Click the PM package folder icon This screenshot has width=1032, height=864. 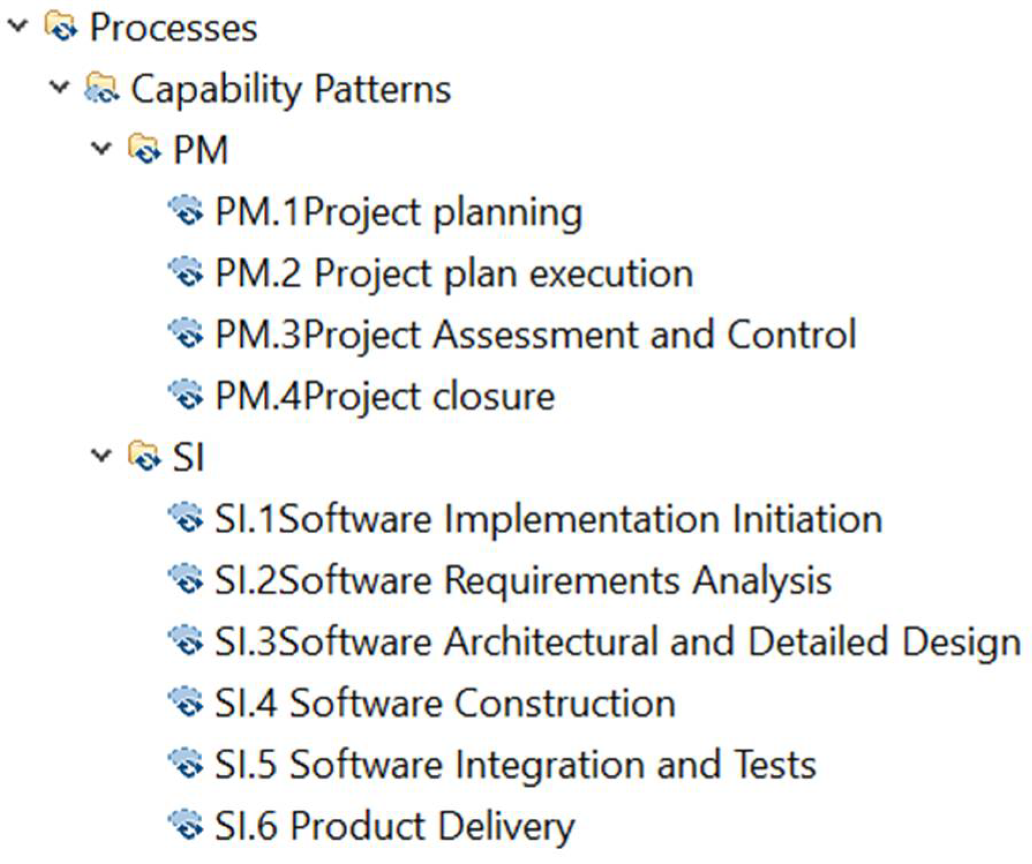point(144,150)
